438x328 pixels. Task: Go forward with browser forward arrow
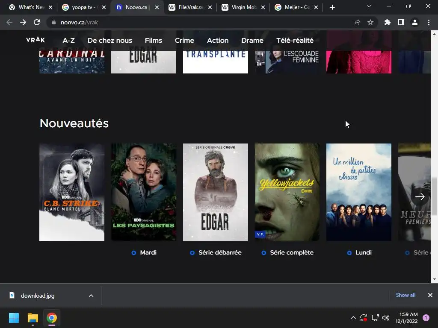[x=23, y=22]
